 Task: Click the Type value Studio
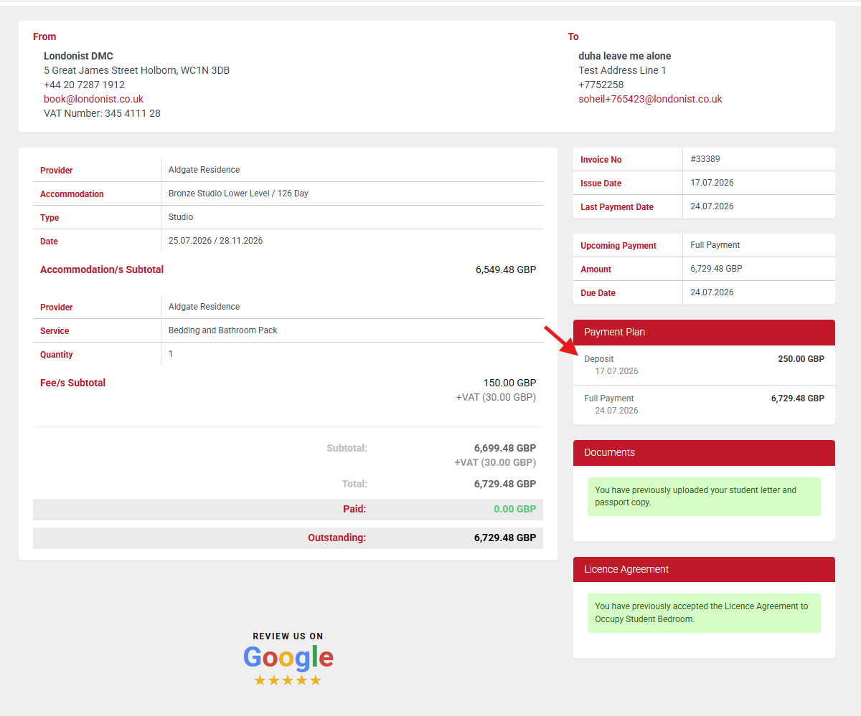point(181,217)
